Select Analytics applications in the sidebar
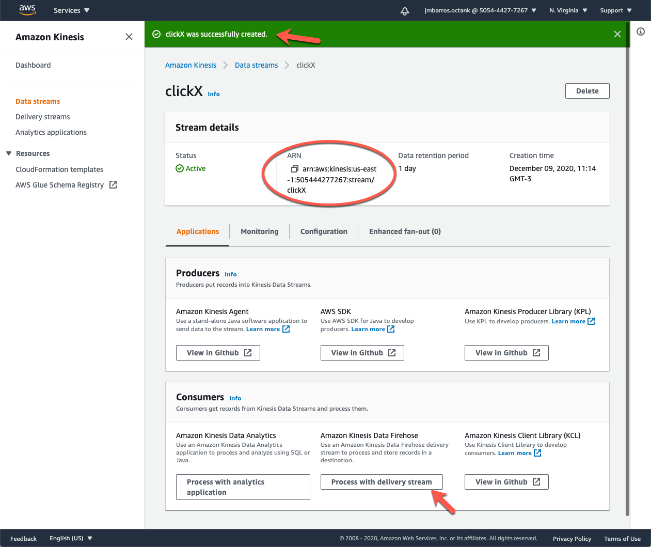Viewport: 651px width, 547px height. pos(51,132)
